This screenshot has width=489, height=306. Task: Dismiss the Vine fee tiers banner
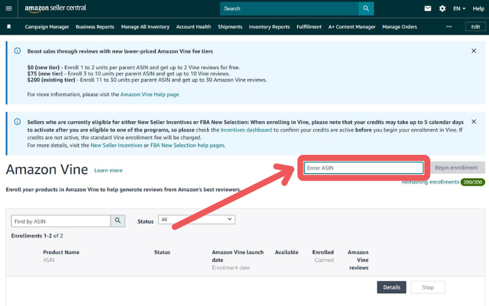(474, 51)
